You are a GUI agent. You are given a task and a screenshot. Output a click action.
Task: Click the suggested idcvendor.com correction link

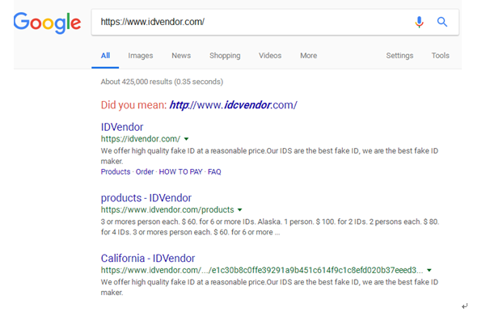point(233,105)
